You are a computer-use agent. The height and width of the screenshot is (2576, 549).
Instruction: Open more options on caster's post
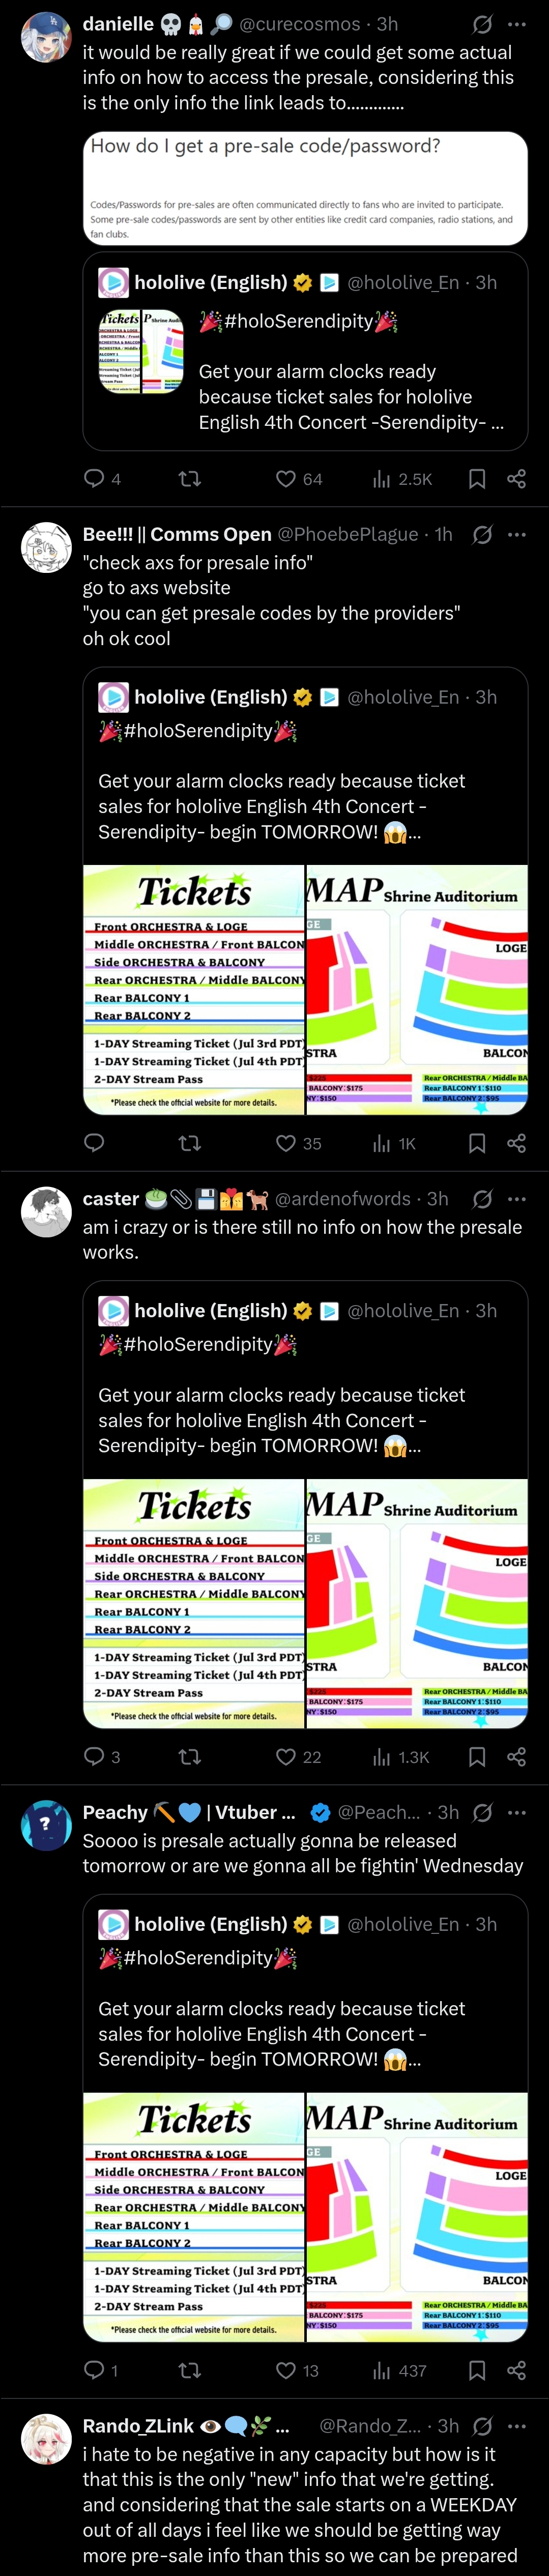pos(516,1198)
